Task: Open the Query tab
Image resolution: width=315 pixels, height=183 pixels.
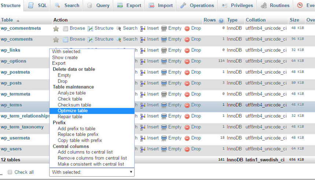Action: click(x=99, y=5)
